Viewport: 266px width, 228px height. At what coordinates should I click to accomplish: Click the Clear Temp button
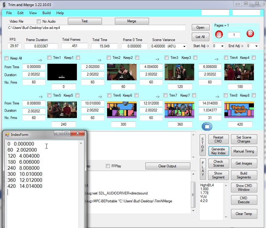(x=244, y=214)
